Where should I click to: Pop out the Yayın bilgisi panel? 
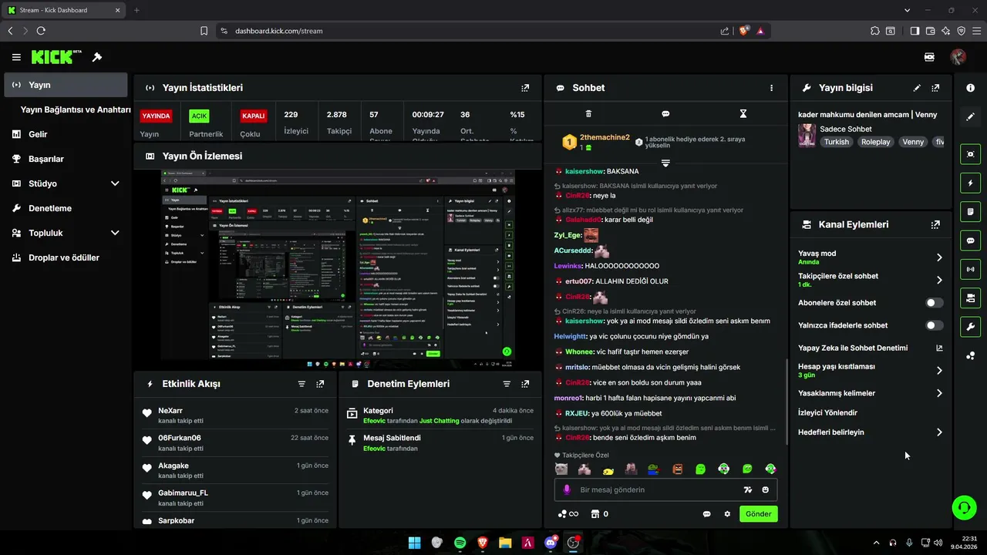click(x=935, y=88)
